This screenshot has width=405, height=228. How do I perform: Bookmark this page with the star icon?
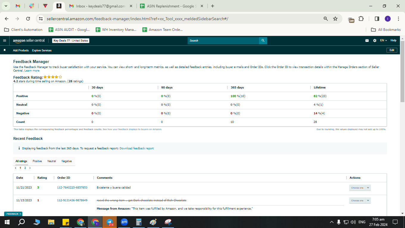click(335, 19)
